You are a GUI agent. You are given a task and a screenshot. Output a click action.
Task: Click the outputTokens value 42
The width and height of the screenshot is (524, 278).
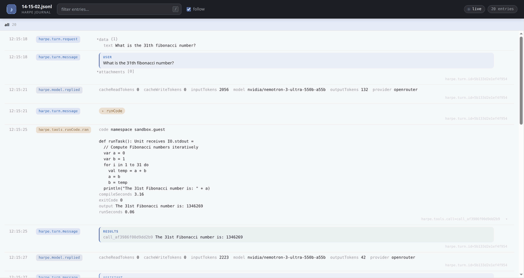pyautogui.click(x=363, y=257)
